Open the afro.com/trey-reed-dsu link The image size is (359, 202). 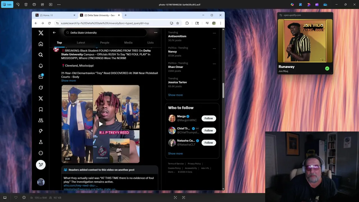pos(80,185)
